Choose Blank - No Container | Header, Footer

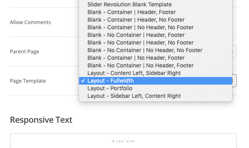coord(156,35)
